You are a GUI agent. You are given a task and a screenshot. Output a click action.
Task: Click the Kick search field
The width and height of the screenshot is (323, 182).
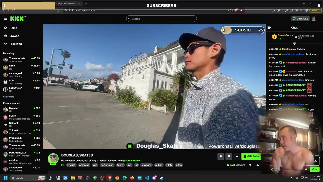coord(161,19)
